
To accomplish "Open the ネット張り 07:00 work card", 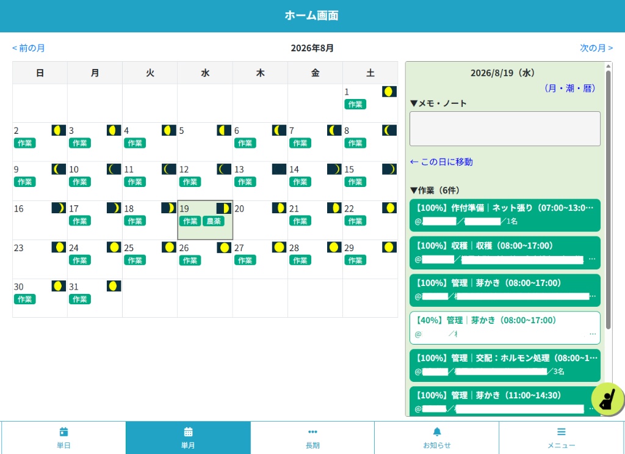I will pos(505,215).
